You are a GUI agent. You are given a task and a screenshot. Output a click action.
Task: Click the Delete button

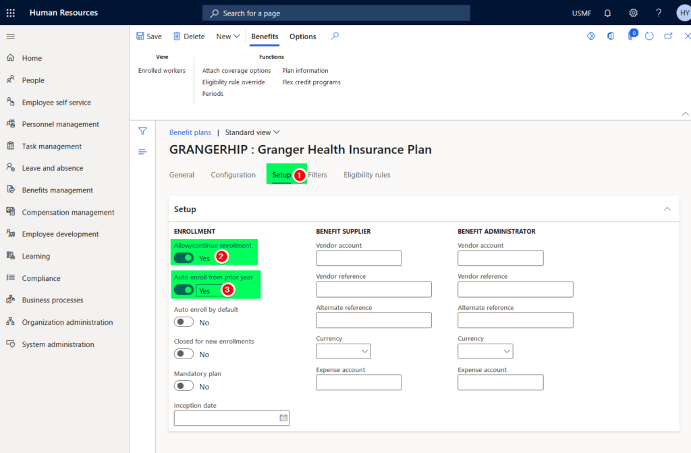(x=189, y=36)
